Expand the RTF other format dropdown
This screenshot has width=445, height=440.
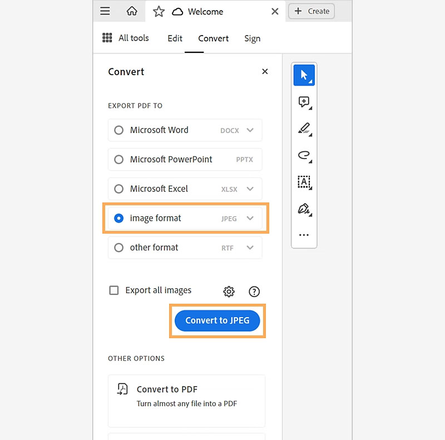tap(250, 248)
